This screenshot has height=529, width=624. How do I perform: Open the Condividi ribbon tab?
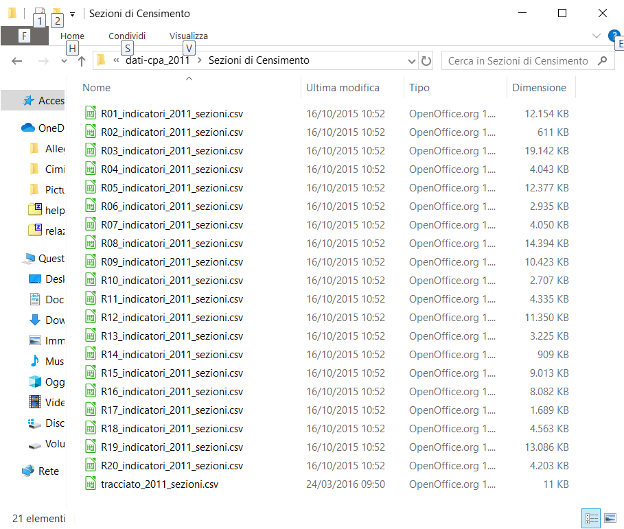(x=127, y=36)
